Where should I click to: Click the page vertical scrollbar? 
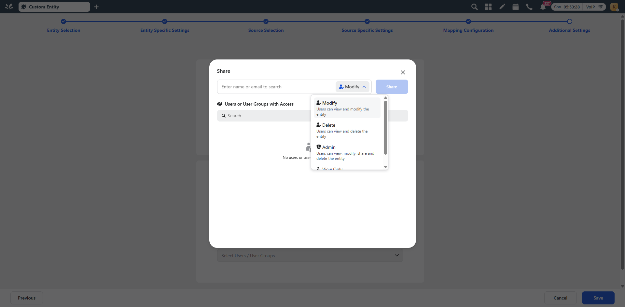pos(622,145)
